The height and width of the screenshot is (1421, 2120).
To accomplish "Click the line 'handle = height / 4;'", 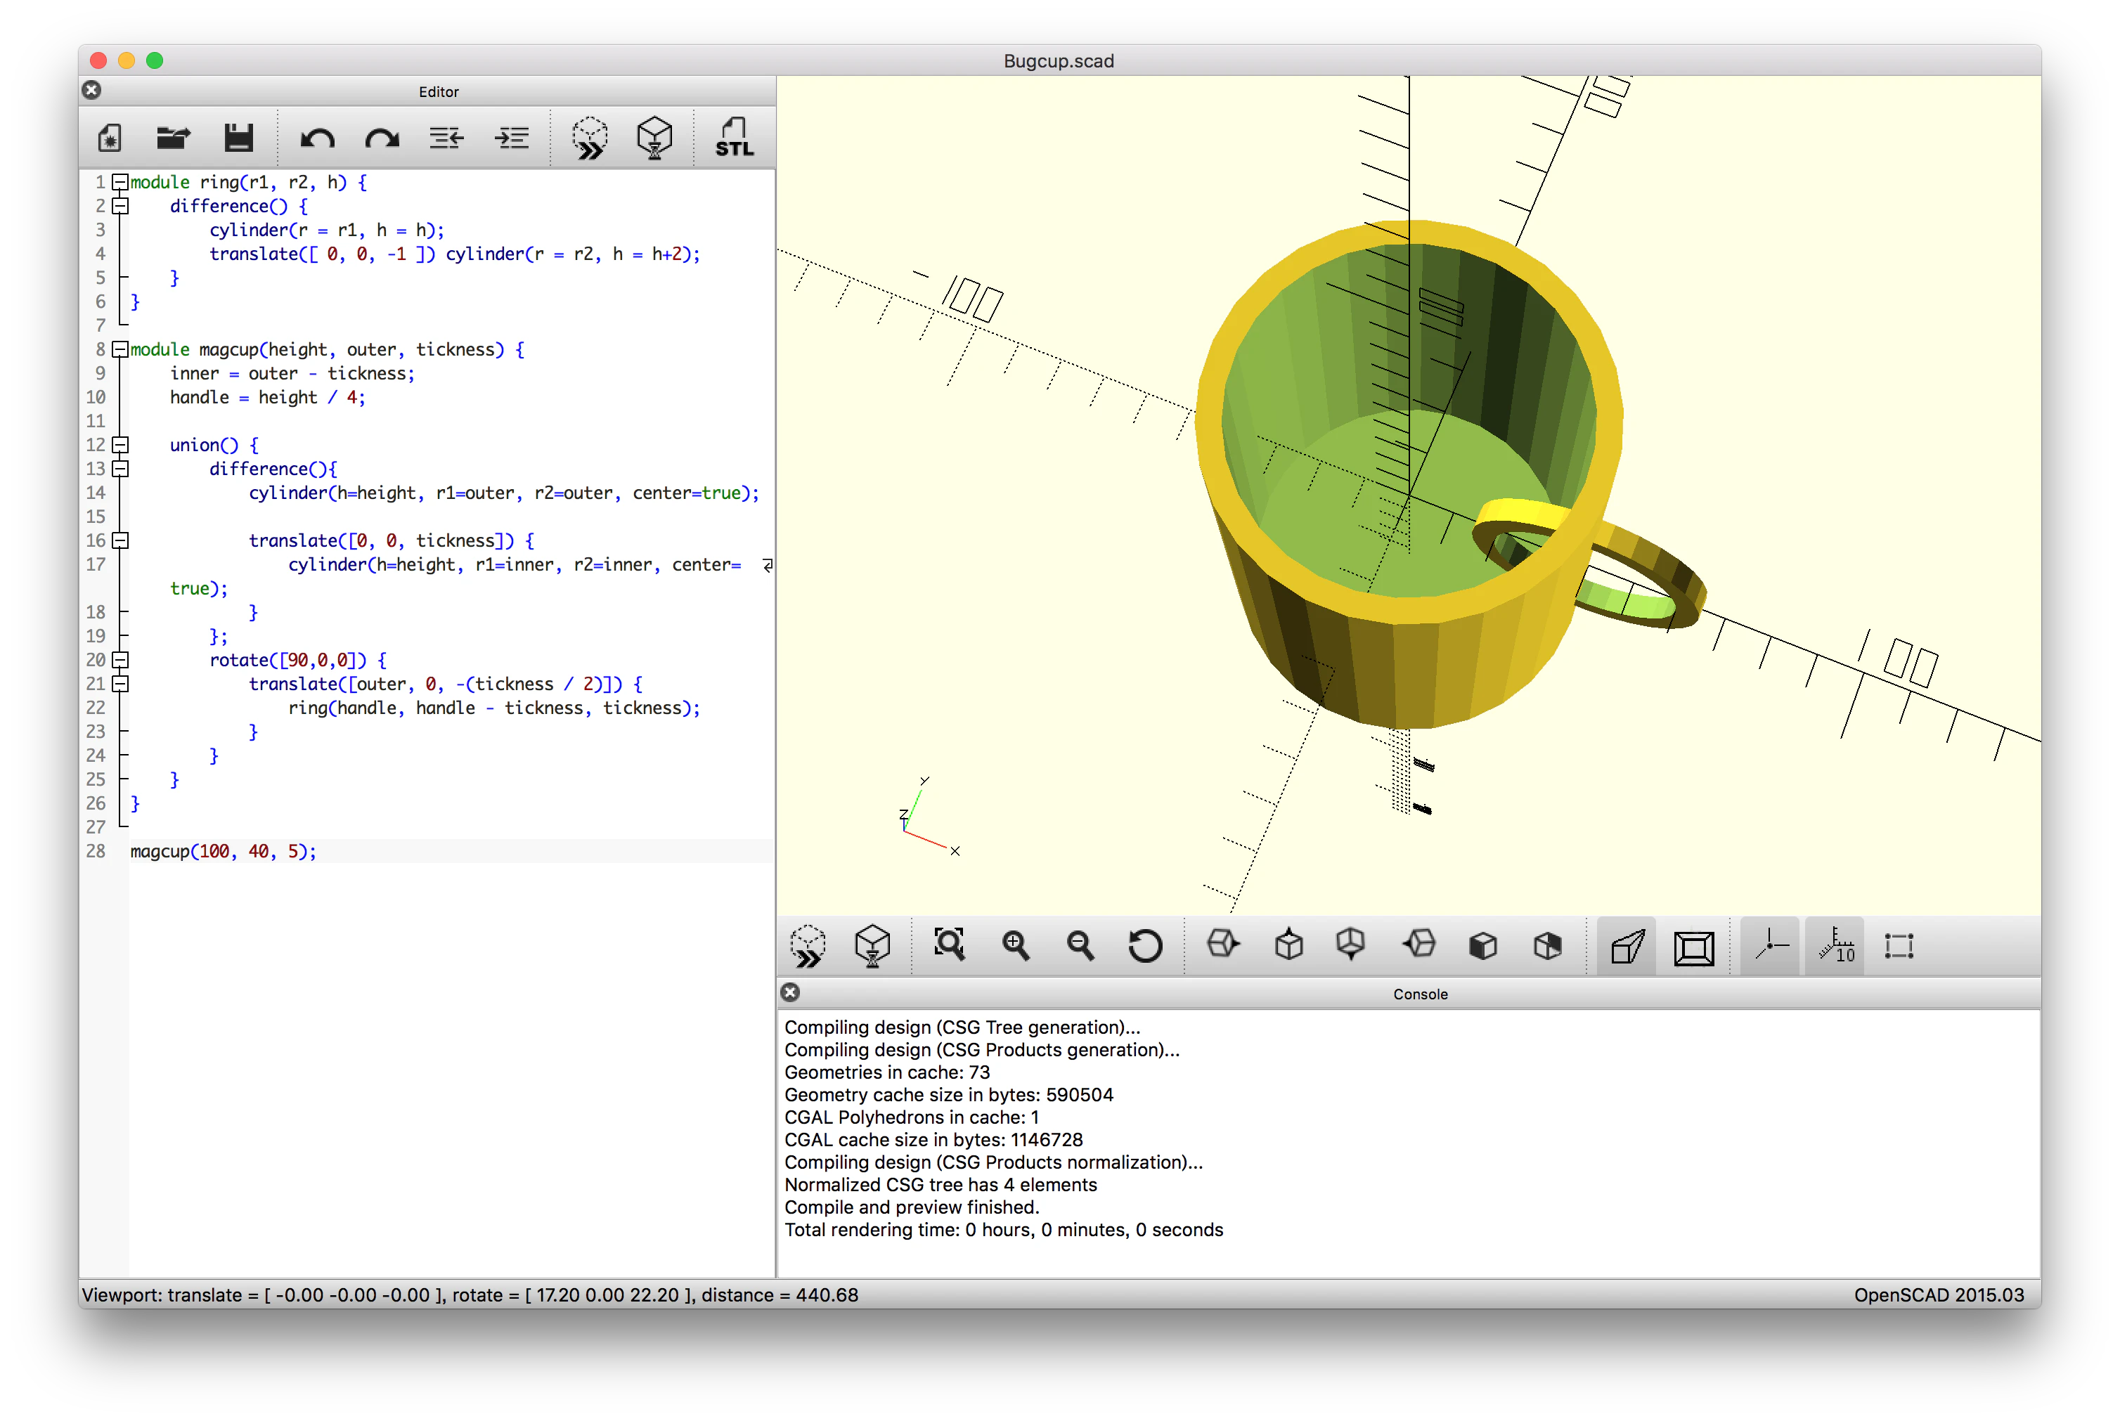I will click(x=267, y=397).
